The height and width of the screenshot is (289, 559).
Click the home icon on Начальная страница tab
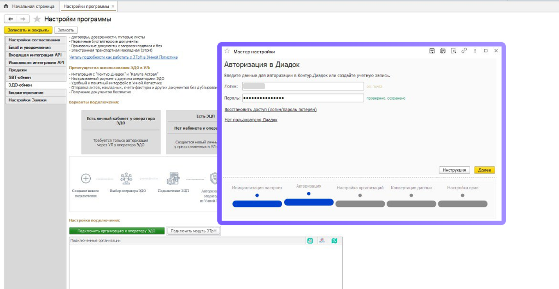point(6,7)
